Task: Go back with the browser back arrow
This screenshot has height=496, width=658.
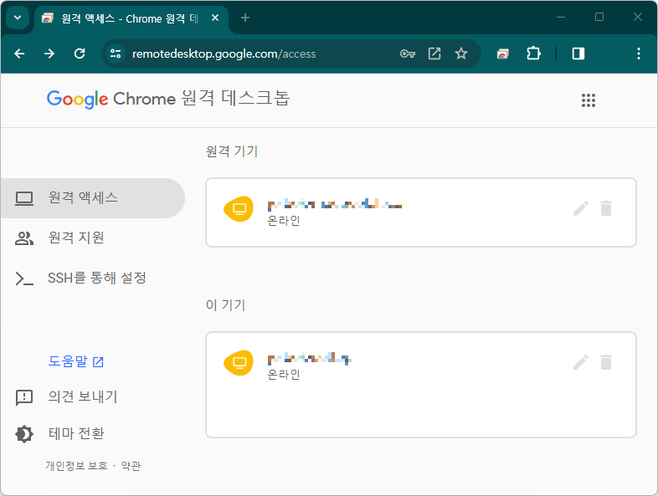Action: pyautogui.click(x=19, y=54)
